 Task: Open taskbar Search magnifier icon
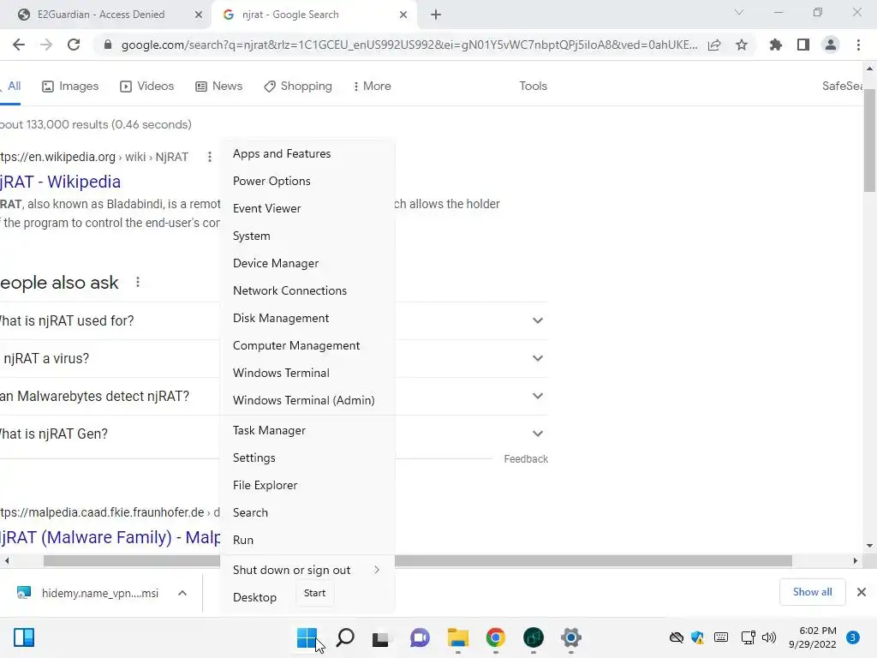(x=344, y=637)
